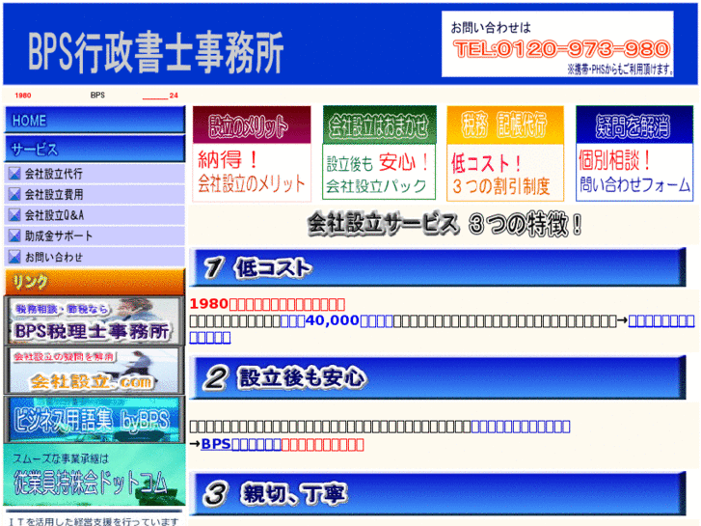
Task: Open the 会社設立はおまかせ card
Action: coord(379,152)
